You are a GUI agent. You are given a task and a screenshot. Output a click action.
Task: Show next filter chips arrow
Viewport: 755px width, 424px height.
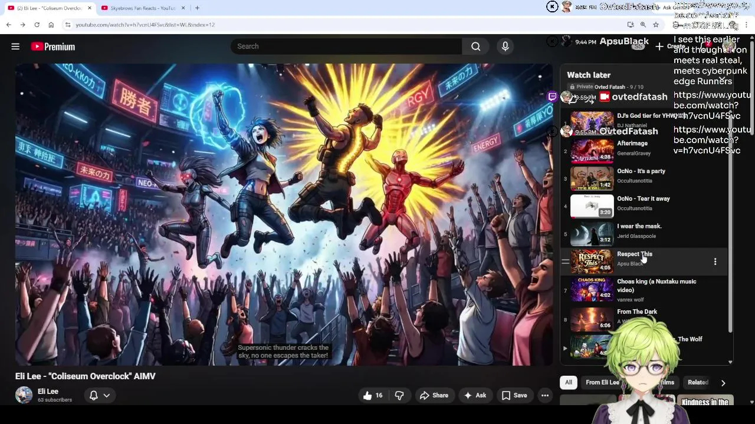click(x=723, y=383)
